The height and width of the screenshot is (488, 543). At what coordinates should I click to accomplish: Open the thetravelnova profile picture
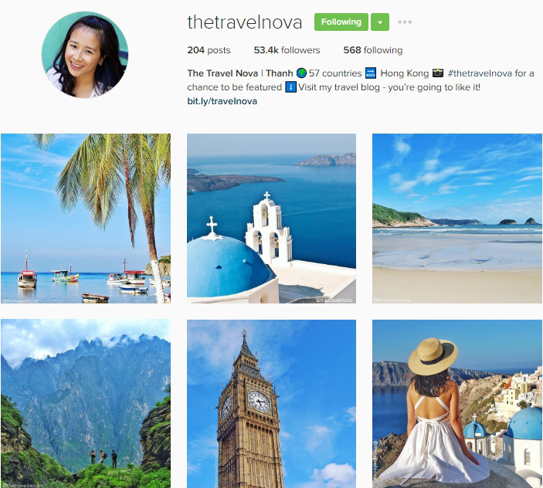coord(85,55)
